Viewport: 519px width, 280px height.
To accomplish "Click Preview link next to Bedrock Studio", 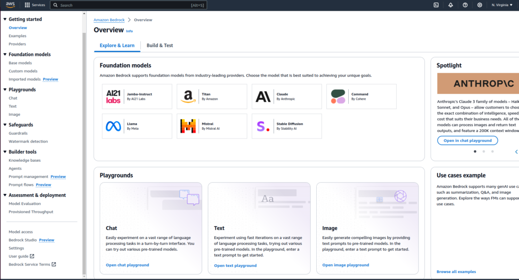I will 47,240.
